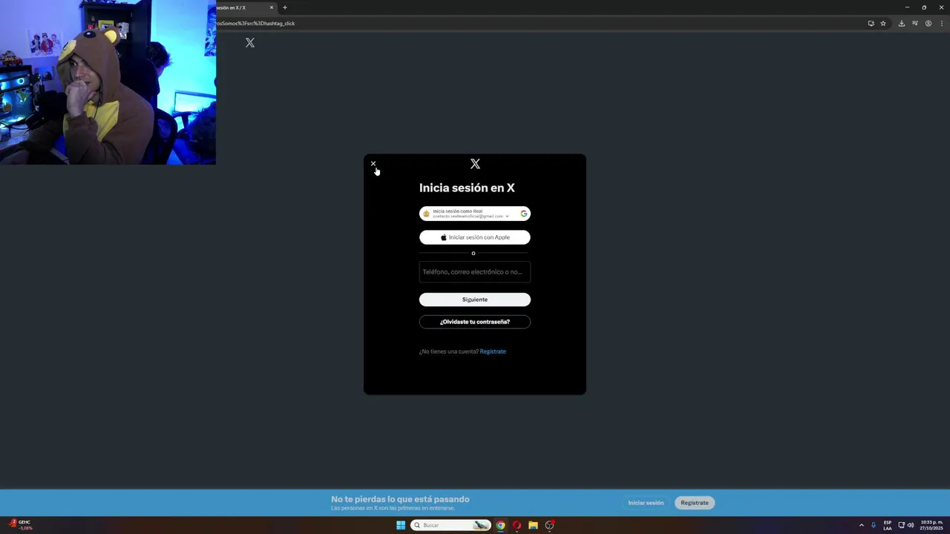Click Regístrate in bottom banner
The height and width of the screenshot is (534, 950).
695,503
